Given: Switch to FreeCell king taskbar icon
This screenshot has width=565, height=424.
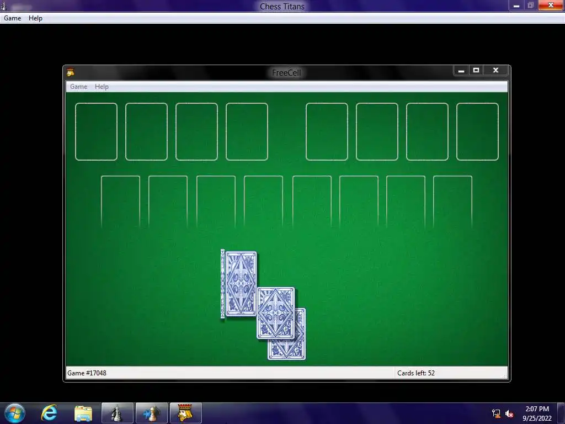Looking at the screenshot, I should coord(185,413).
